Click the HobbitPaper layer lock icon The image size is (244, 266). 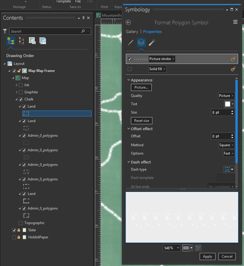pos(19,237)
